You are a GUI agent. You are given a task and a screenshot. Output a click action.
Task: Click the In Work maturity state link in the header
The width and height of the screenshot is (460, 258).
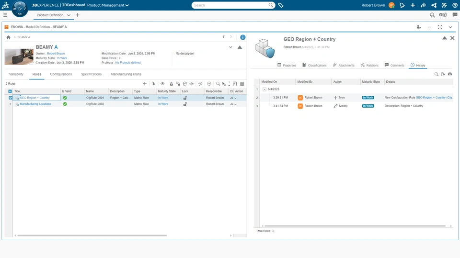pyautogui.click(x=62, y=58)
